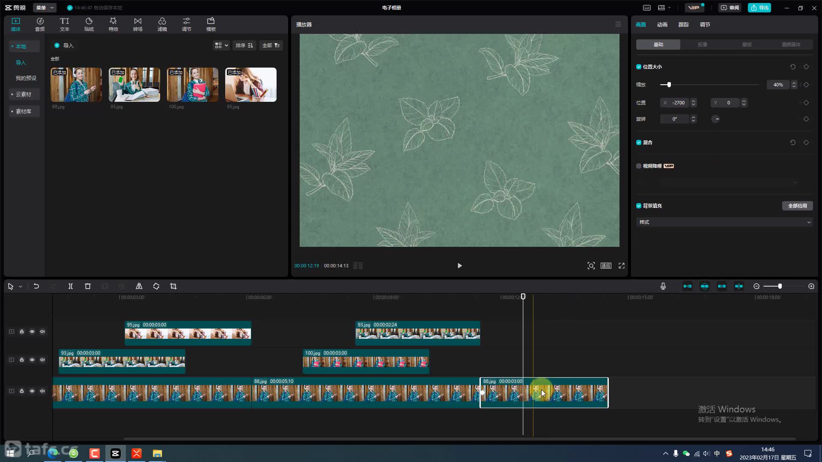Image resolution: width=822 pixels, height=462 pixels.
Task: Open the media view mode dropdown
Action: (221, 45)
